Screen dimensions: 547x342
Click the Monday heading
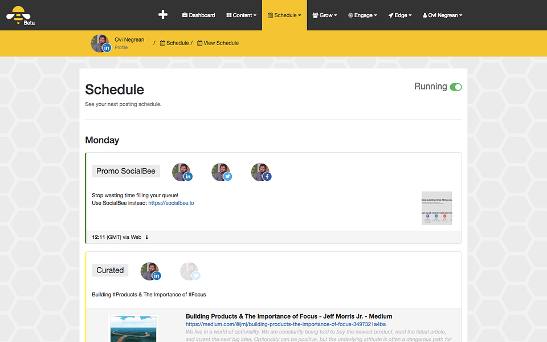[x=102, y=140]
